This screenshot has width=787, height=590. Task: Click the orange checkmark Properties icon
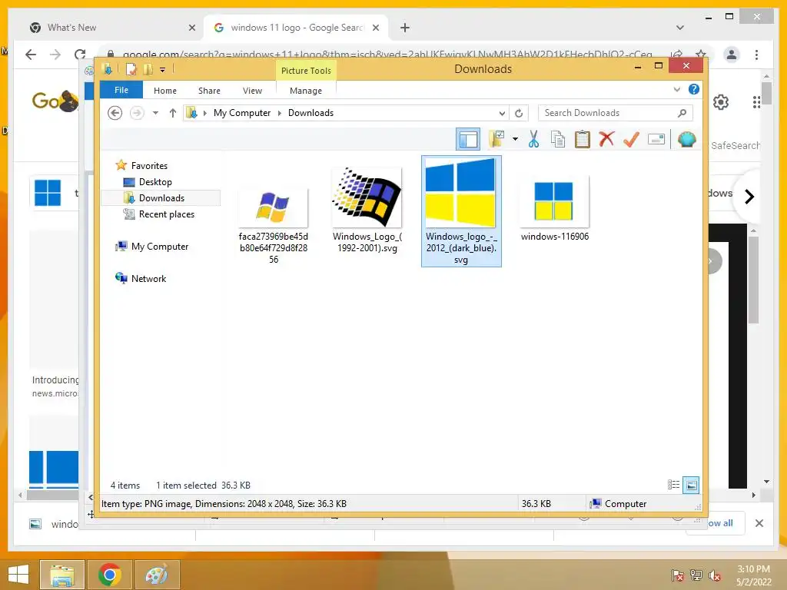[631, 139]
